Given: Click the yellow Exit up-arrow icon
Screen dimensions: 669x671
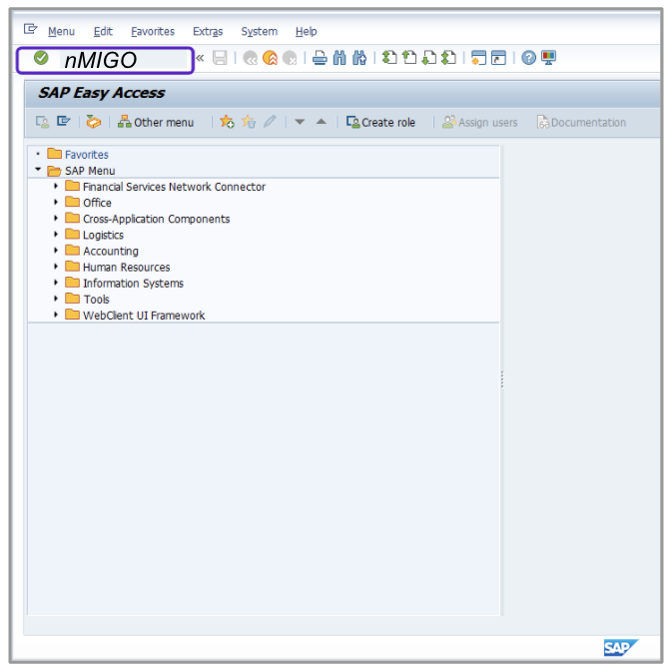Looking at the screenshot, I should pyautogui.click(x=270, y=58).
